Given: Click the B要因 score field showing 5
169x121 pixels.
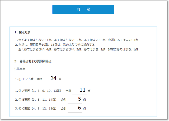Looking at the screenshot, I should 75,99.
